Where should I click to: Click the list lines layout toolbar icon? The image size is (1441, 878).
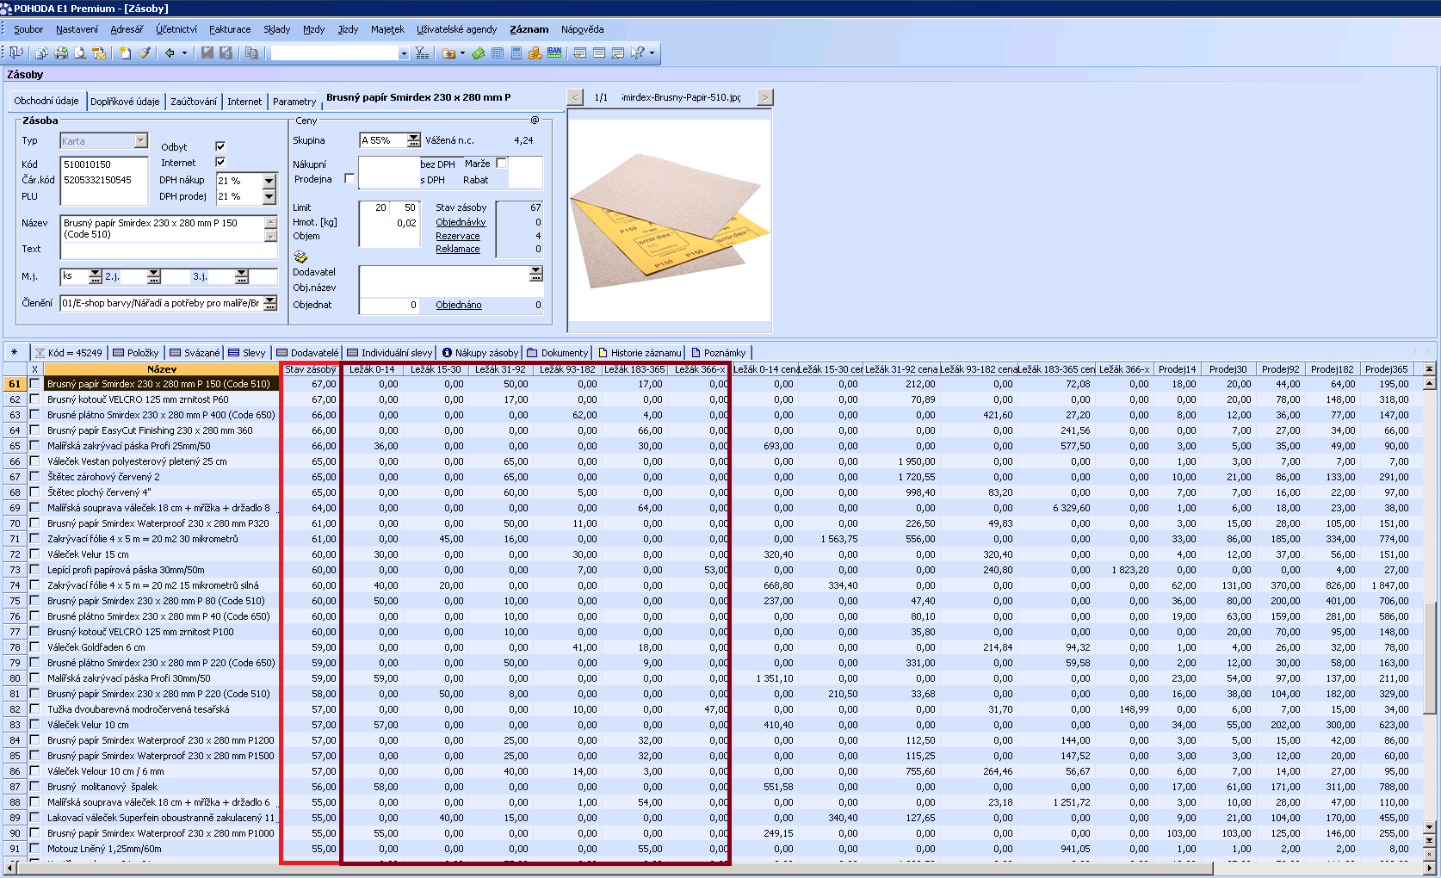[599, 53]
